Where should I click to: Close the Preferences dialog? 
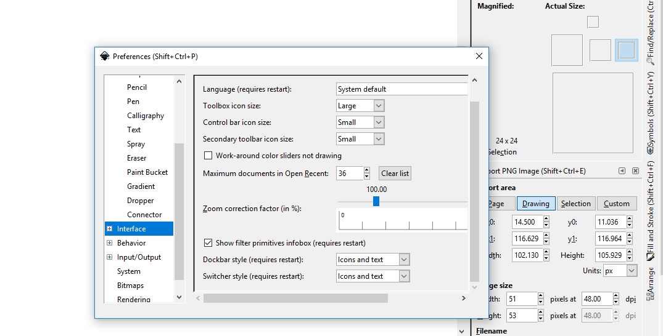[479, 56]
